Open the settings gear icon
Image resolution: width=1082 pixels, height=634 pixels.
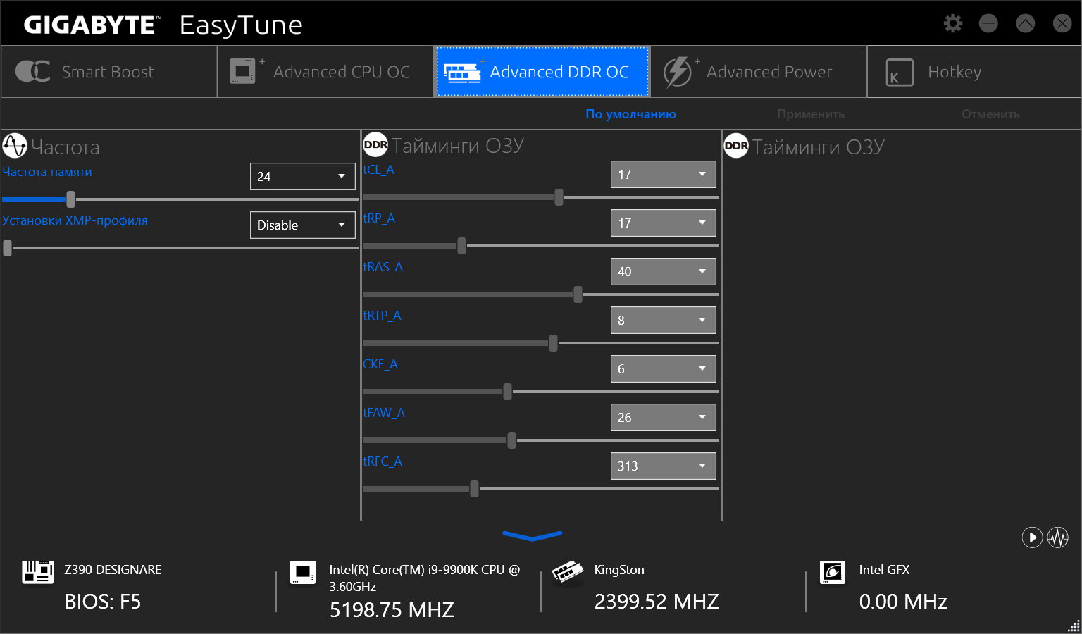click(953, 23)
